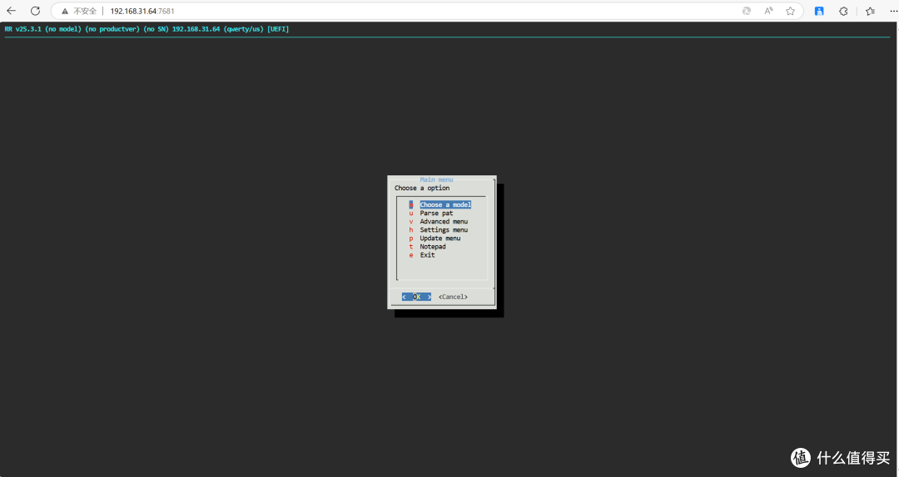Confirm with the OK button
The height and width of the screenshot is (477, 899).
point(417,297)
